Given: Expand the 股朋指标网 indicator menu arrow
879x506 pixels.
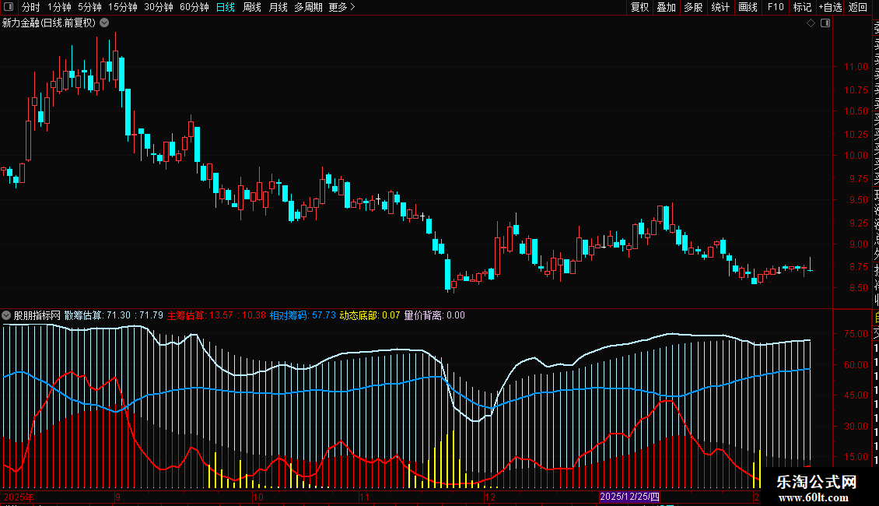Looking at the screenshot, I should pos(7,316).
